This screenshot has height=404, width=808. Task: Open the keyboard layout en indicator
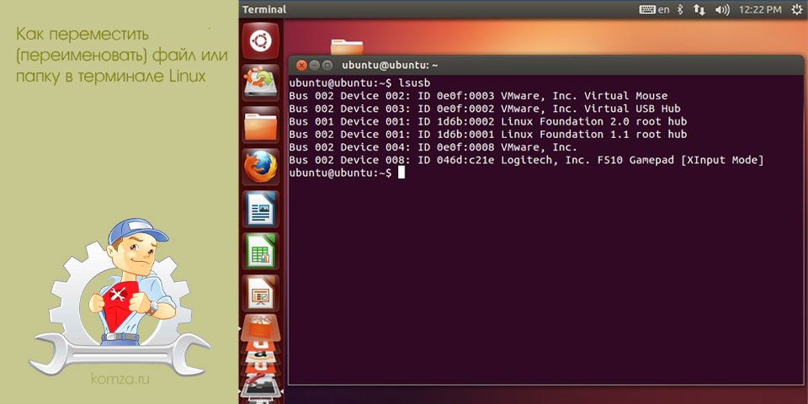tap(655, 9)
